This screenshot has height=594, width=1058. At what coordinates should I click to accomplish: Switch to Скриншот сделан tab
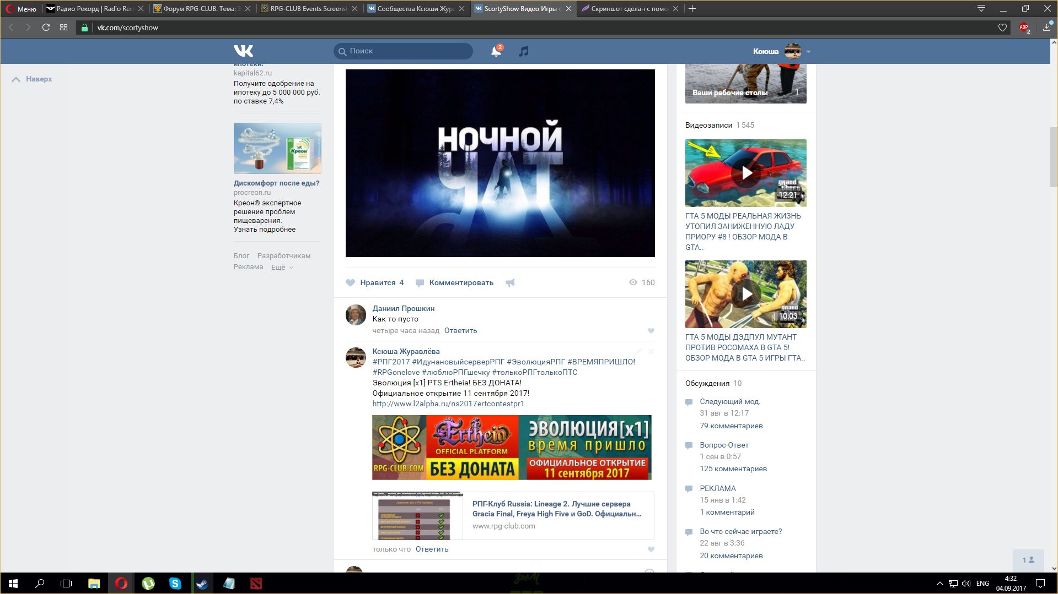pyautogui.click(x=630, y=8)
